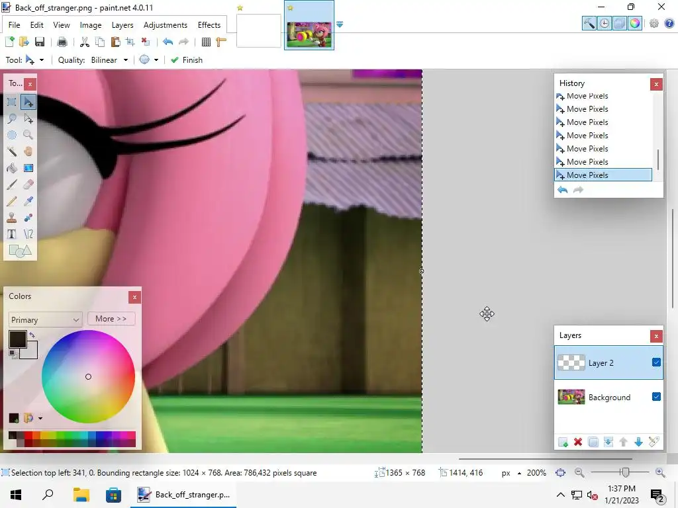
Task: Click the Paste clipboard icon
Action: click(x=115, y=42)
